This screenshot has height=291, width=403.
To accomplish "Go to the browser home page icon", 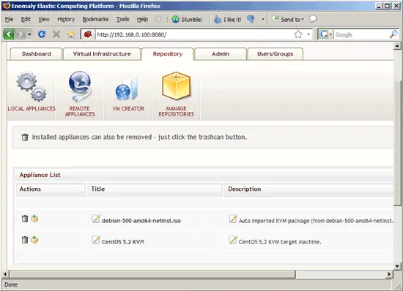I will 71,34.
